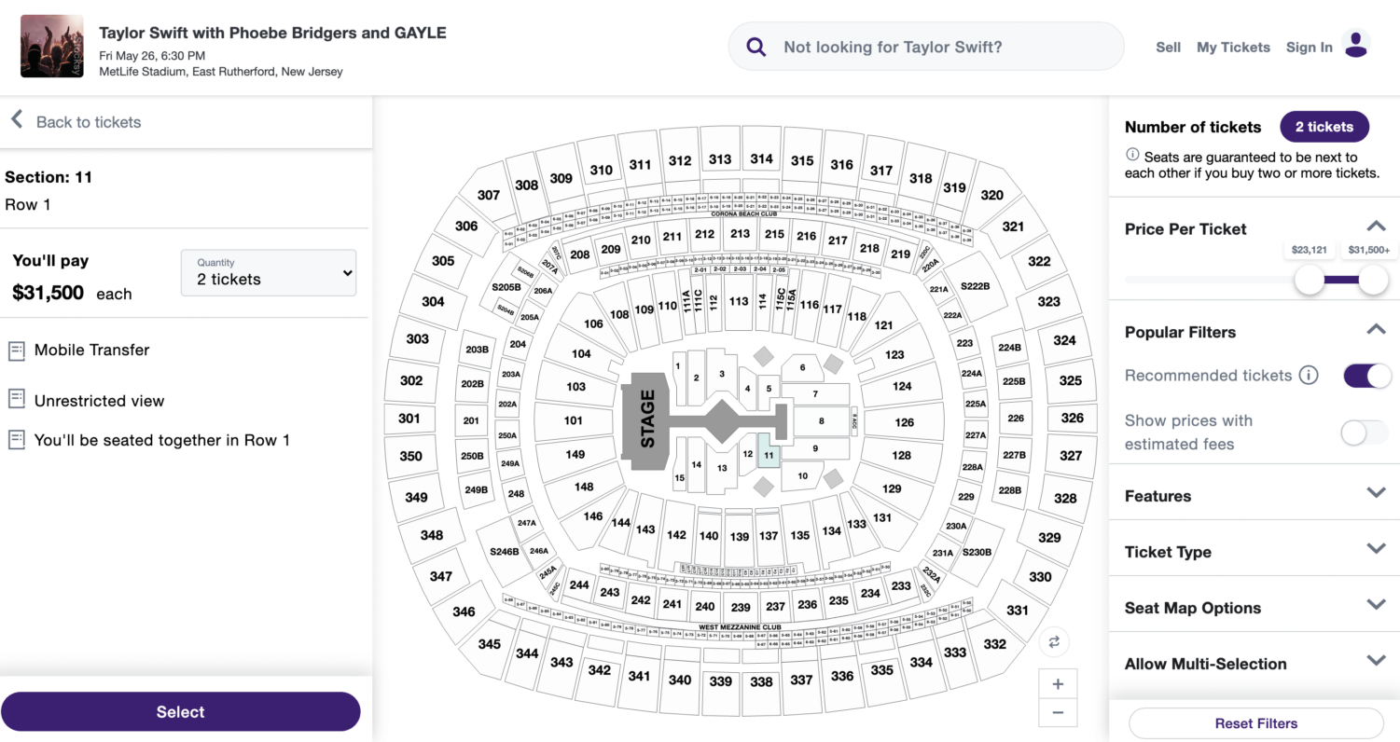This screenshot has height=742, width=1400.
Task: Open the Quantity 2 tickets dropdown
Action: point(269,272)
